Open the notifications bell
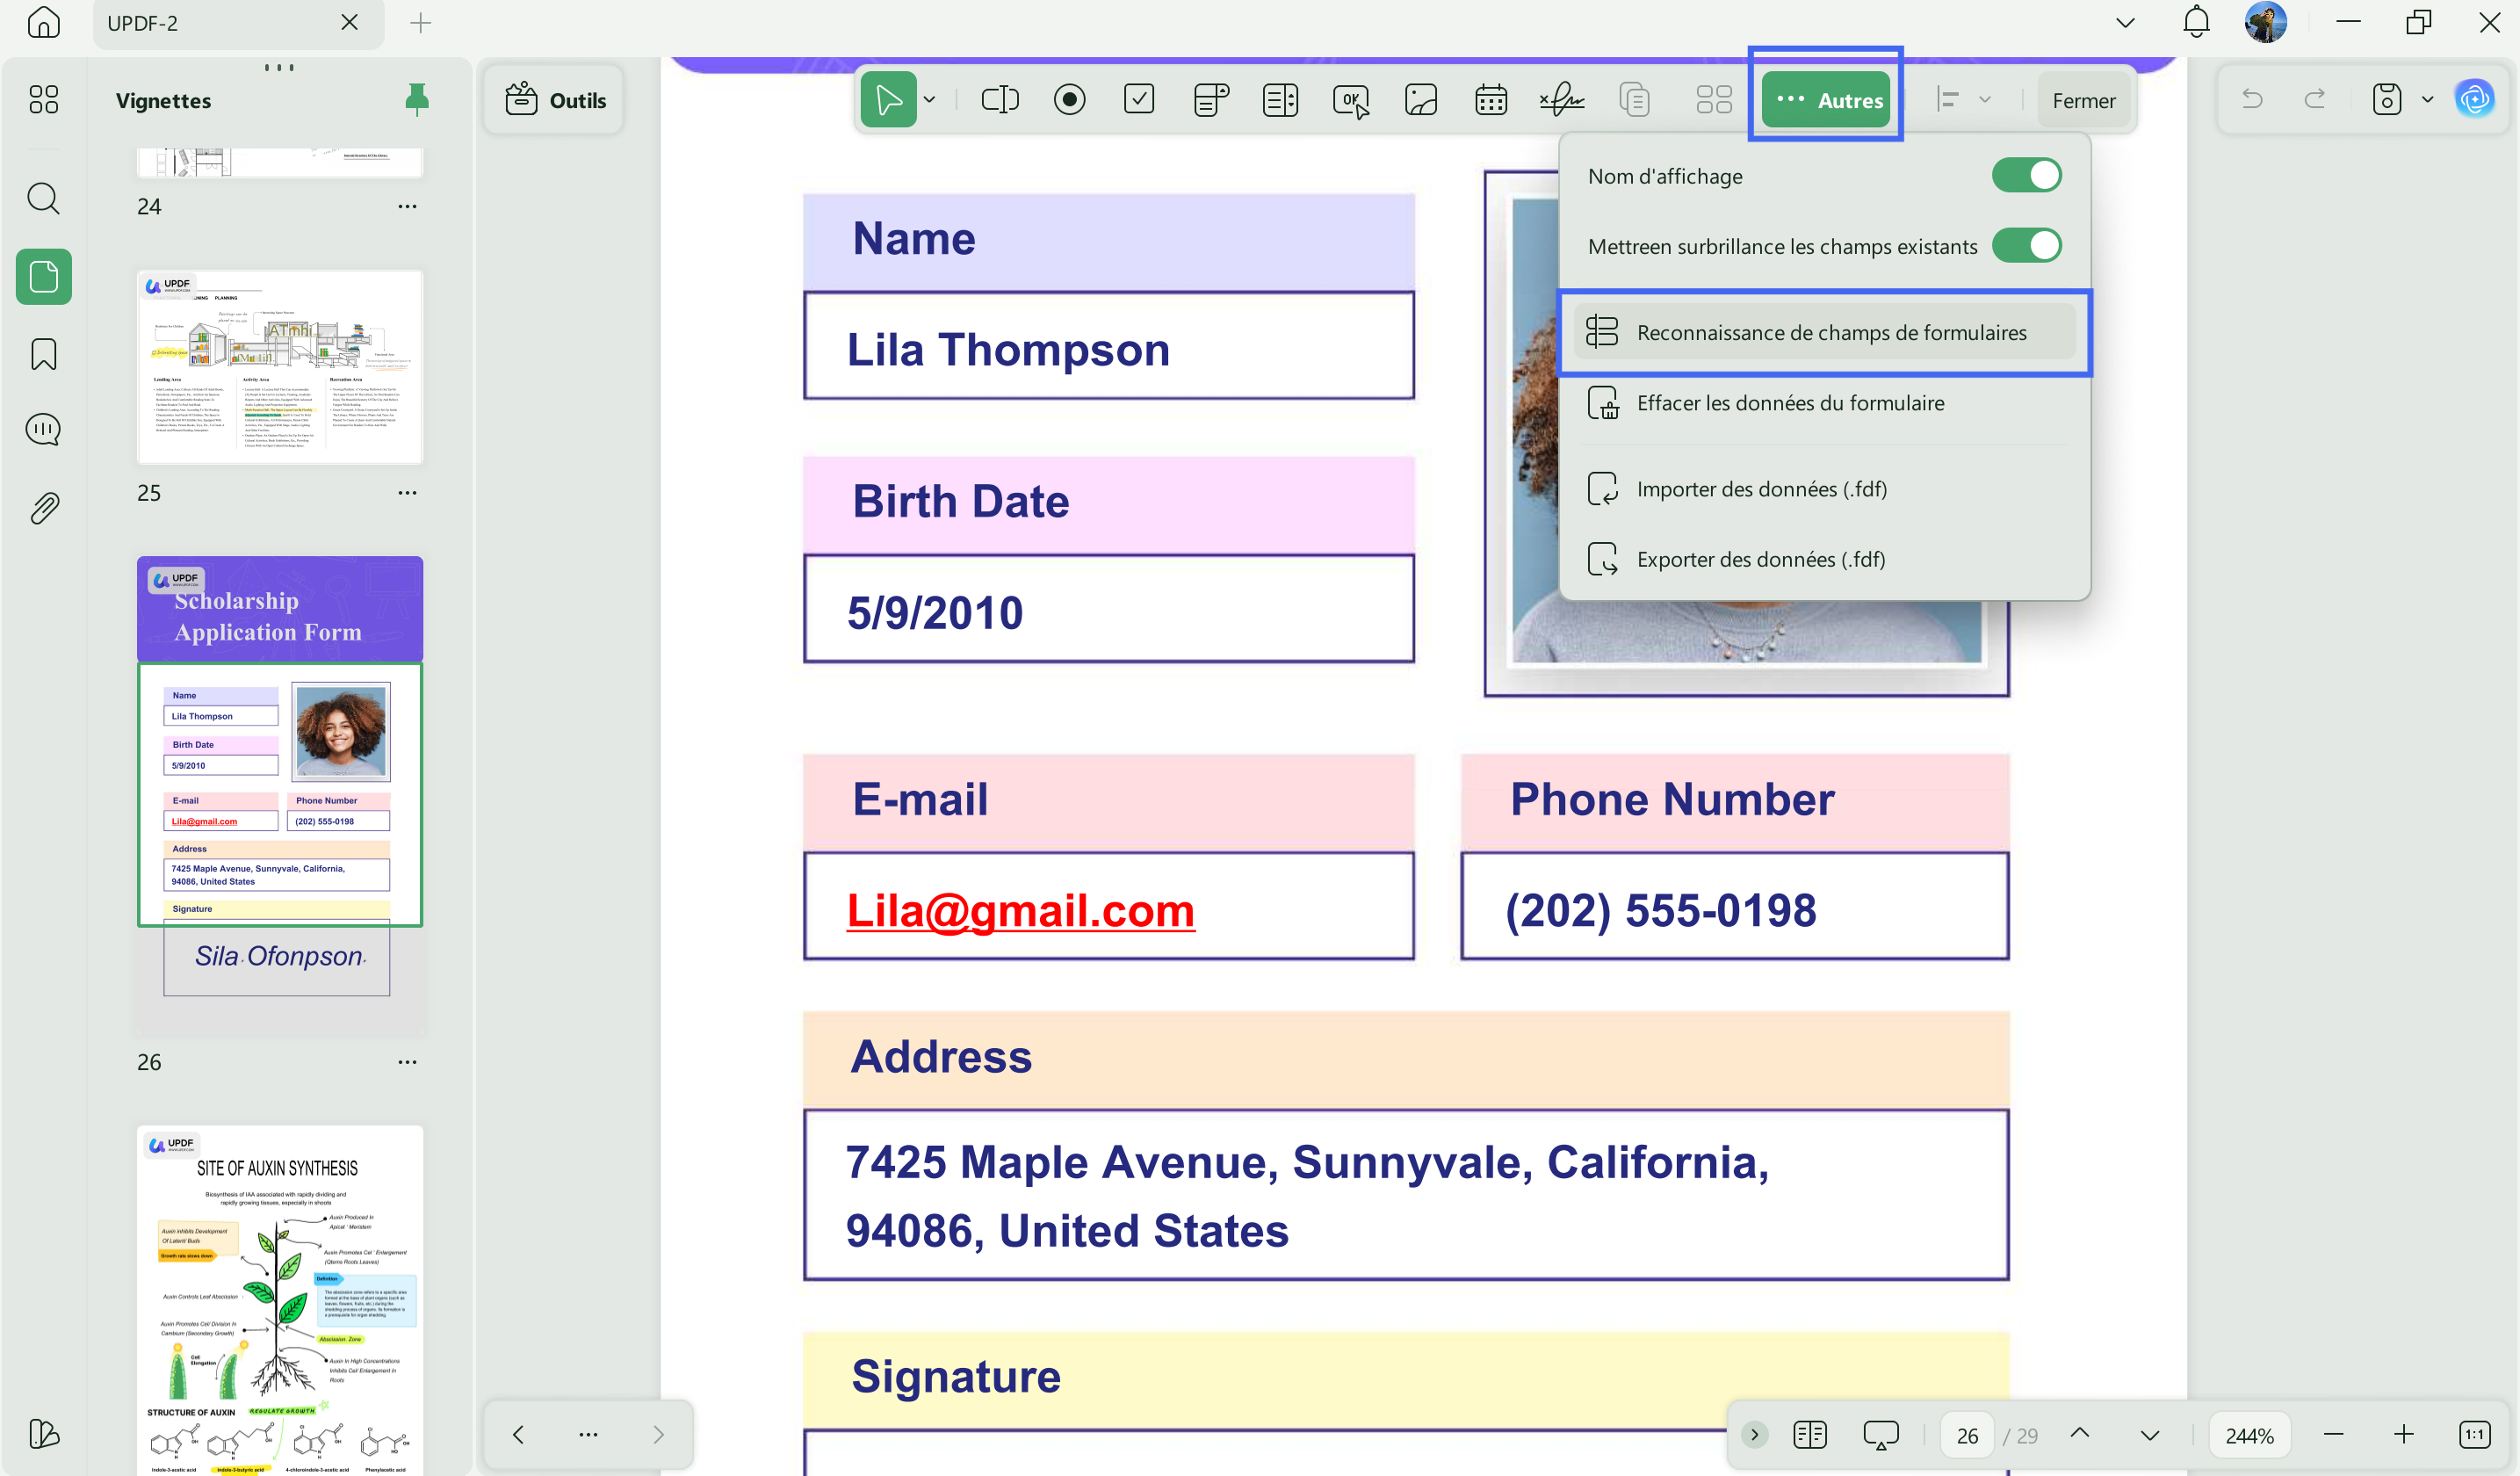2520x1476 pixels. click(x=2196, y=22)
